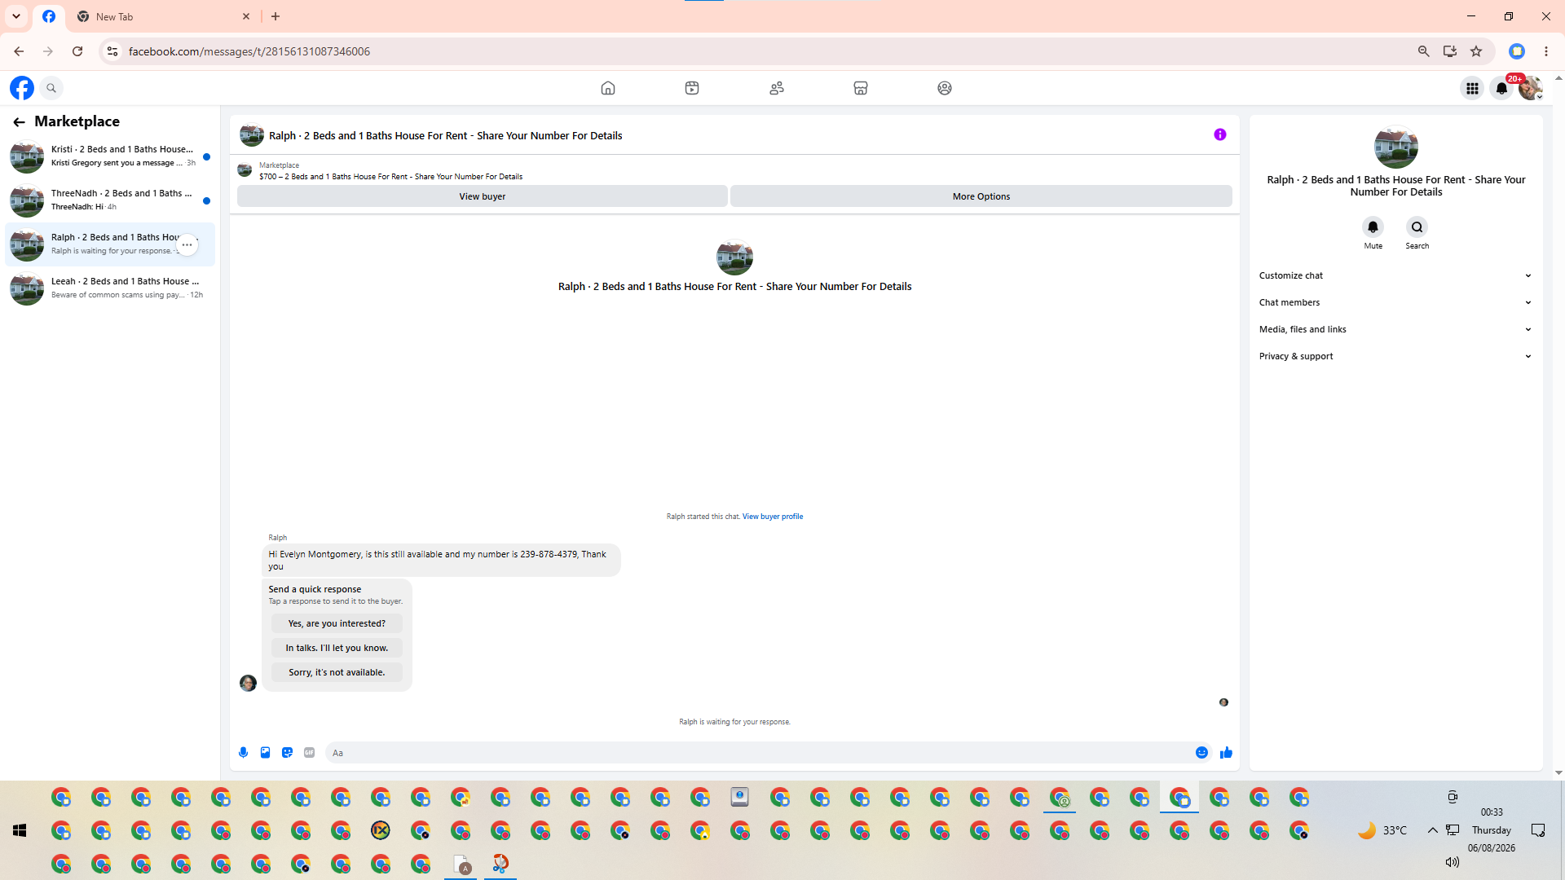1565x880 pixels.
Task: Open the ThreeNadh conversation in Marketplace list
Action: pos(110,200)
